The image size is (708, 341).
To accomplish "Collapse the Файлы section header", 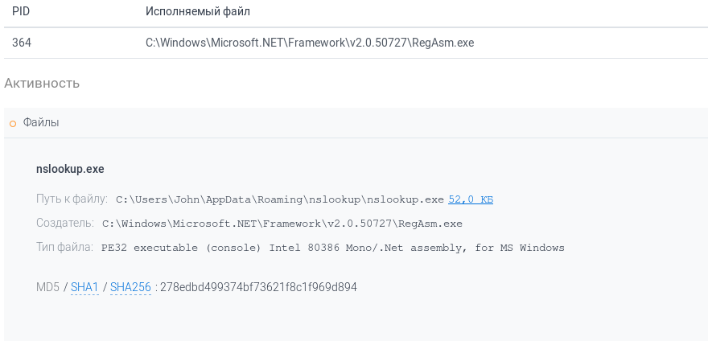I will (x=41, y=122).
